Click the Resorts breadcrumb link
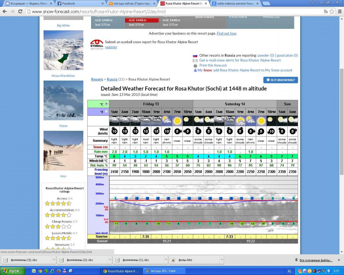Screen dimensions: 344x275 point(97,79)
